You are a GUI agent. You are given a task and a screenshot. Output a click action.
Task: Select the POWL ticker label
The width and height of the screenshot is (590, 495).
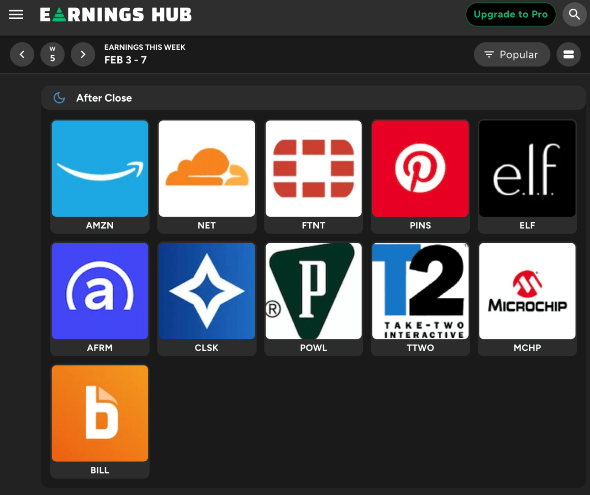tap(314, 348)
